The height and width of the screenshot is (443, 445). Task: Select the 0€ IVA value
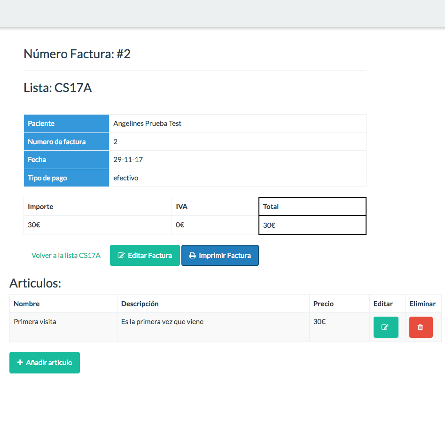pos(180,225)
